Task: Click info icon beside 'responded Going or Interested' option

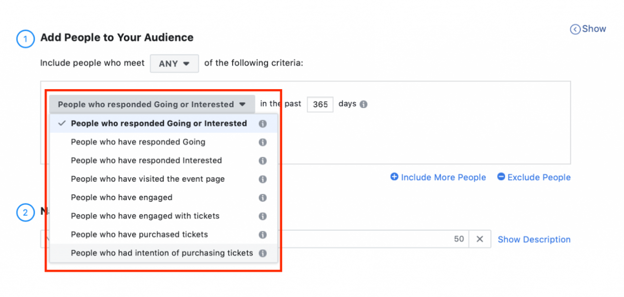Action: pyautogui.click(x=262, y=124)
